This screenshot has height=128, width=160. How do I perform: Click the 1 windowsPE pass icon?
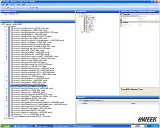click(84, 18)
